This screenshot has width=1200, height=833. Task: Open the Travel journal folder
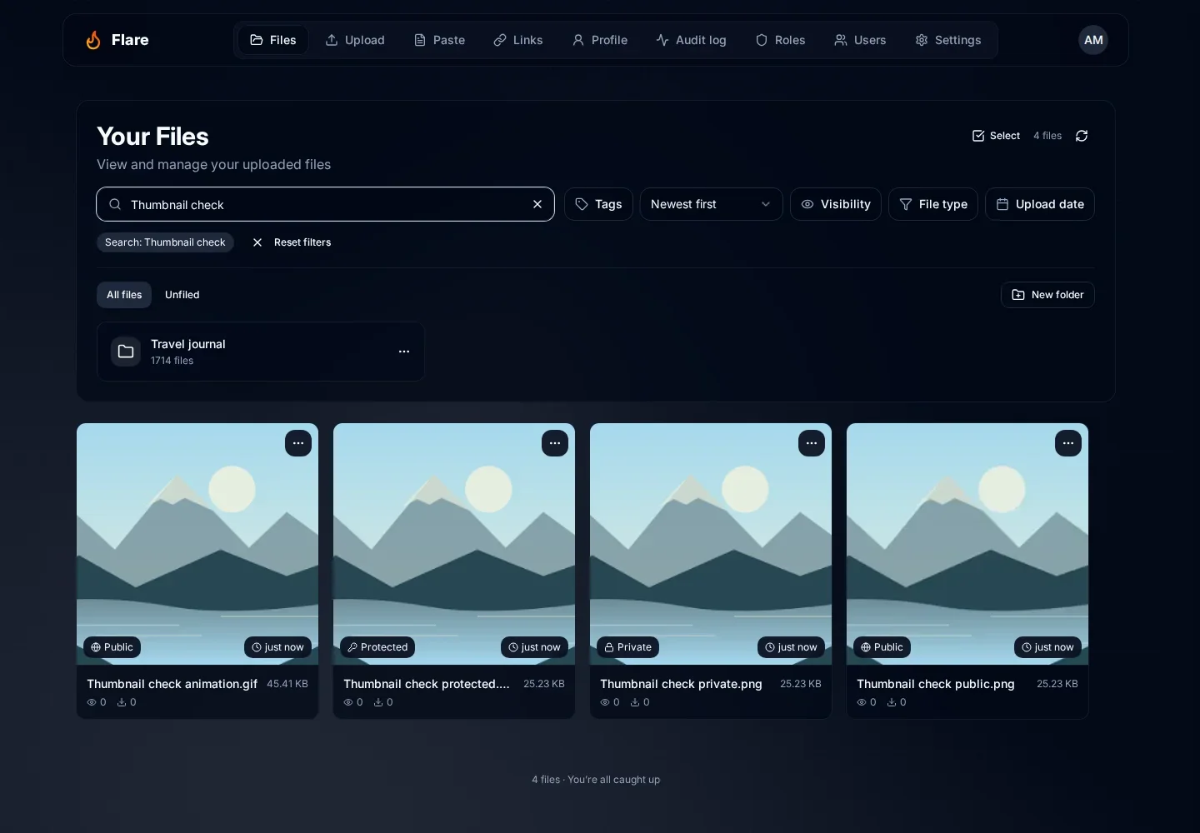(261, 352)
